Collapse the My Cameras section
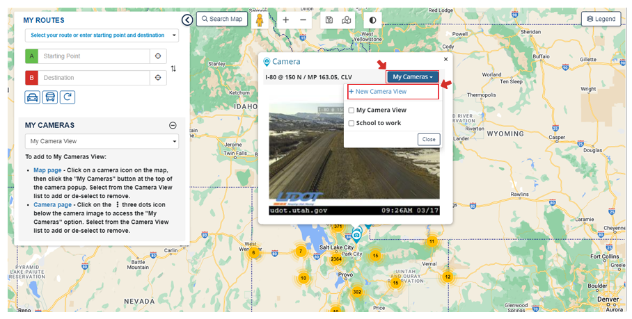The image size is (632, 319). (173, 126)
